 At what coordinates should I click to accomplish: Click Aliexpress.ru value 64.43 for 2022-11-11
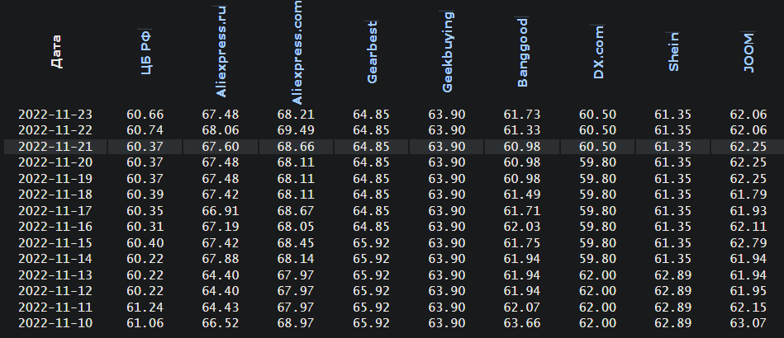pos(221,307)
